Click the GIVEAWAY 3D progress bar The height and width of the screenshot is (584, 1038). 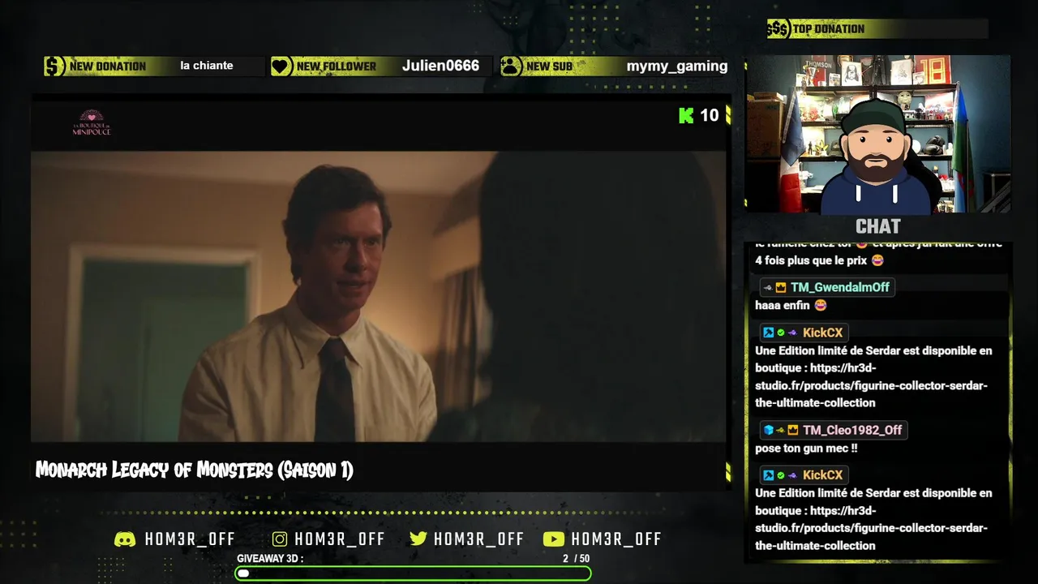[414, 573]
